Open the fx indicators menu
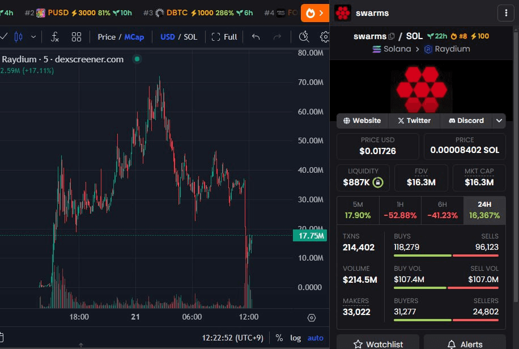Image resolution: width=519 pixels, height=349 pixels. click(55, 37)
